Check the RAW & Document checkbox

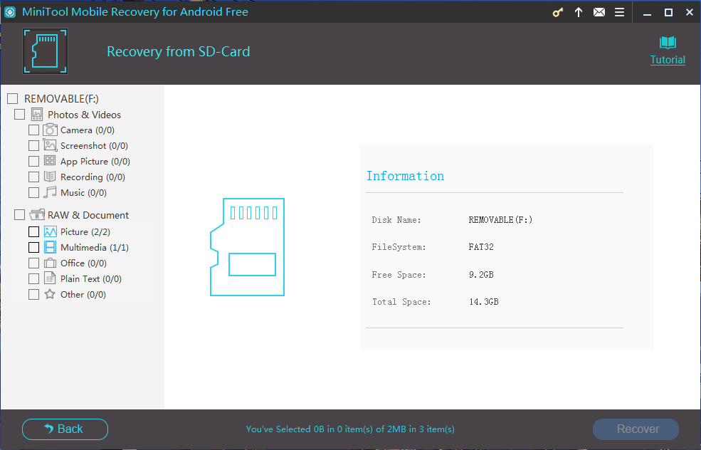pos(20,215)
